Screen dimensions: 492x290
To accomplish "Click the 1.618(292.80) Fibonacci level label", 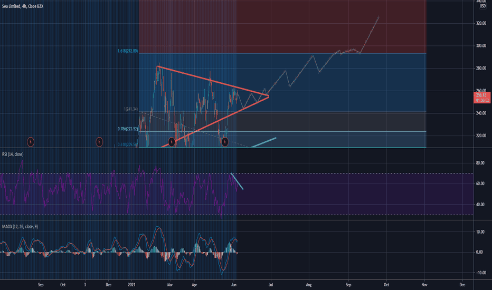I will click(128, 51).
